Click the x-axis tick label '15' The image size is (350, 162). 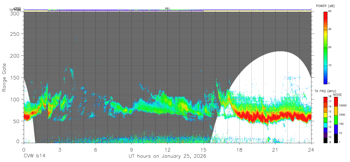(x=203, y=150)
